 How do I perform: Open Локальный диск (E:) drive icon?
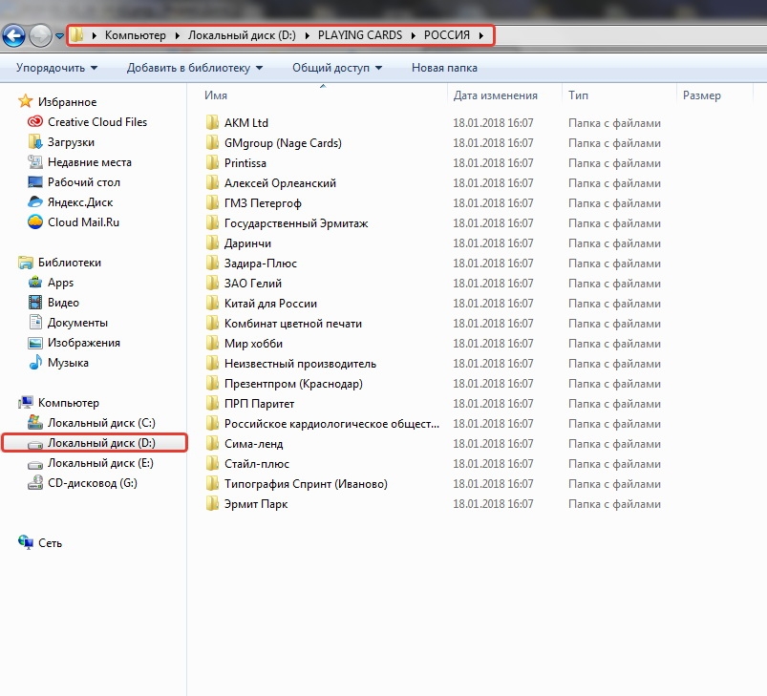tap(35, 464)
